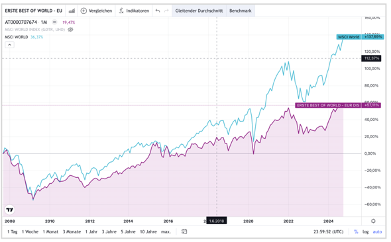The image size is (391, 242).
Task: Set range to 1 Jahr
Action: click(91, 231)
